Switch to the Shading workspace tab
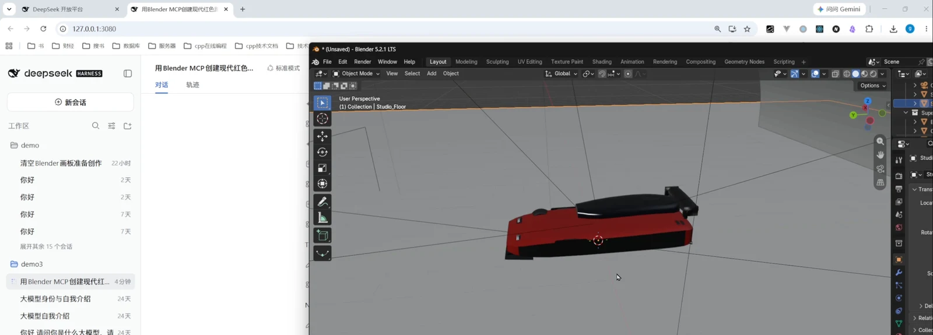The width and height of the screenshot is (933, 335). click(x=602, y=62)
